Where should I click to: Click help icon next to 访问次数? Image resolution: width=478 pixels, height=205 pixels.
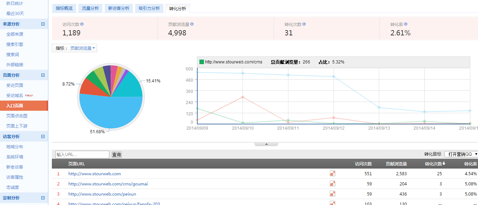point(82,24)
